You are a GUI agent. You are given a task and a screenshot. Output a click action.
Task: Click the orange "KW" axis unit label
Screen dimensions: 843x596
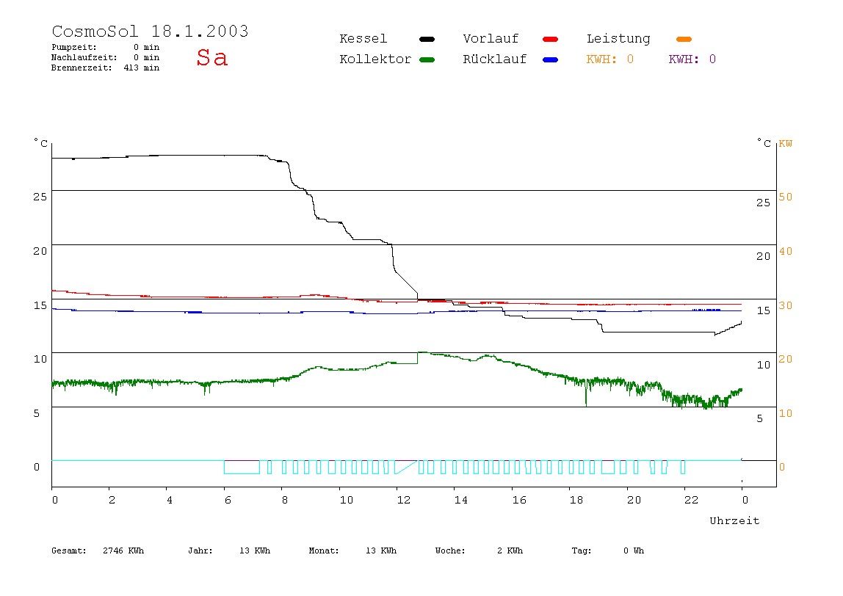click(x=786, y=143)
